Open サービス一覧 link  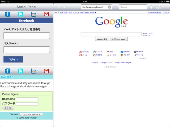[141, 58]
